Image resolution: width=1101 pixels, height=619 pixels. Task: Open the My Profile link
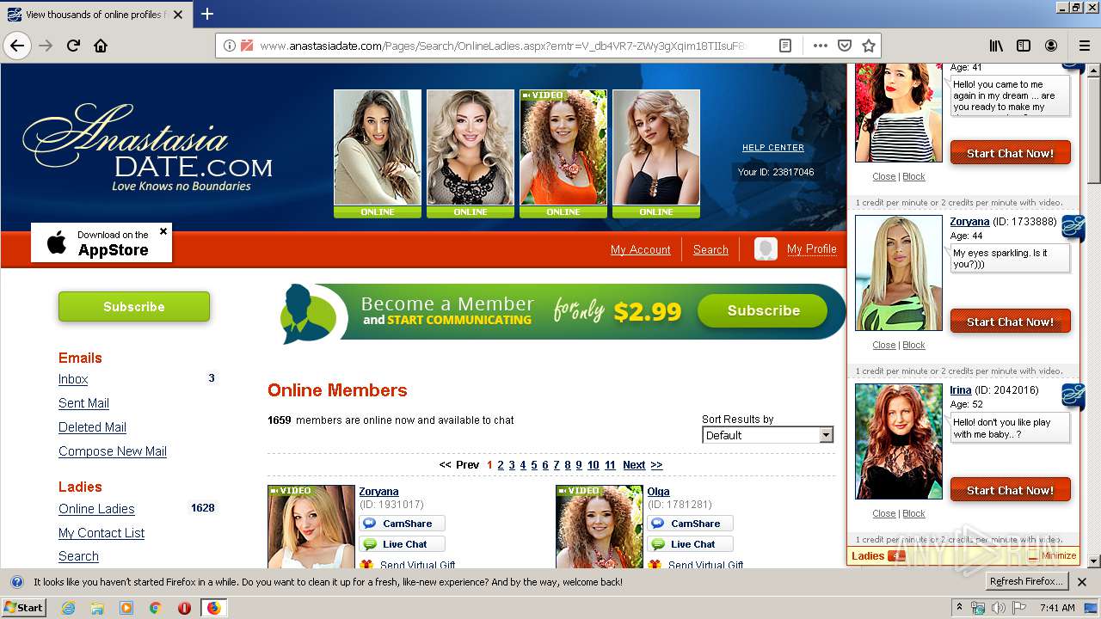pyautogui.click(x=812, y=248)
